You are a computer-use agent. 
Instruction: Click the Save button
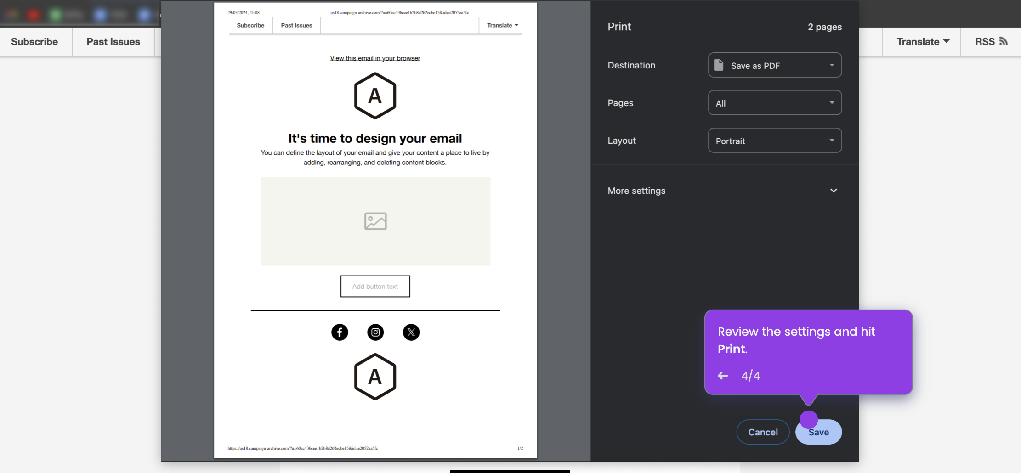point(818,432)
